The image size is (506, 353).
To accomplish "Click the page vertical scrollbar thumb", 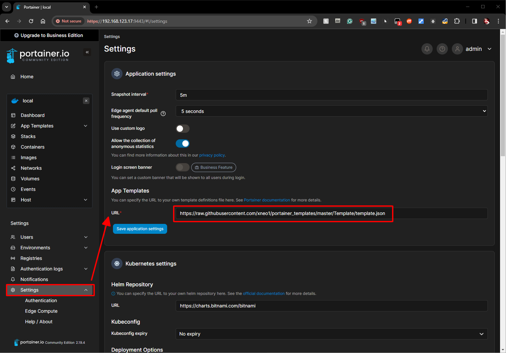I will pos(503,95).
